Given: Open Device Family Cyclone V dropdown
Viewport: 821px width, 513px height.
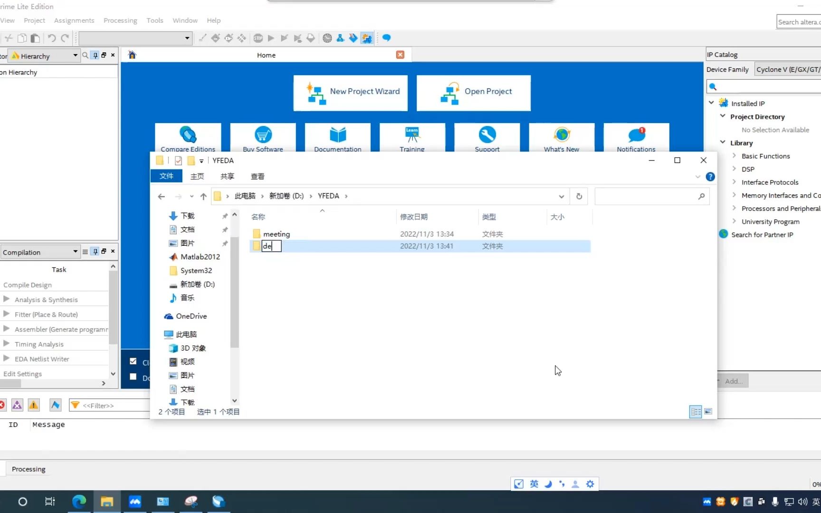Looking at the screenshot, I should pos(788,69).
